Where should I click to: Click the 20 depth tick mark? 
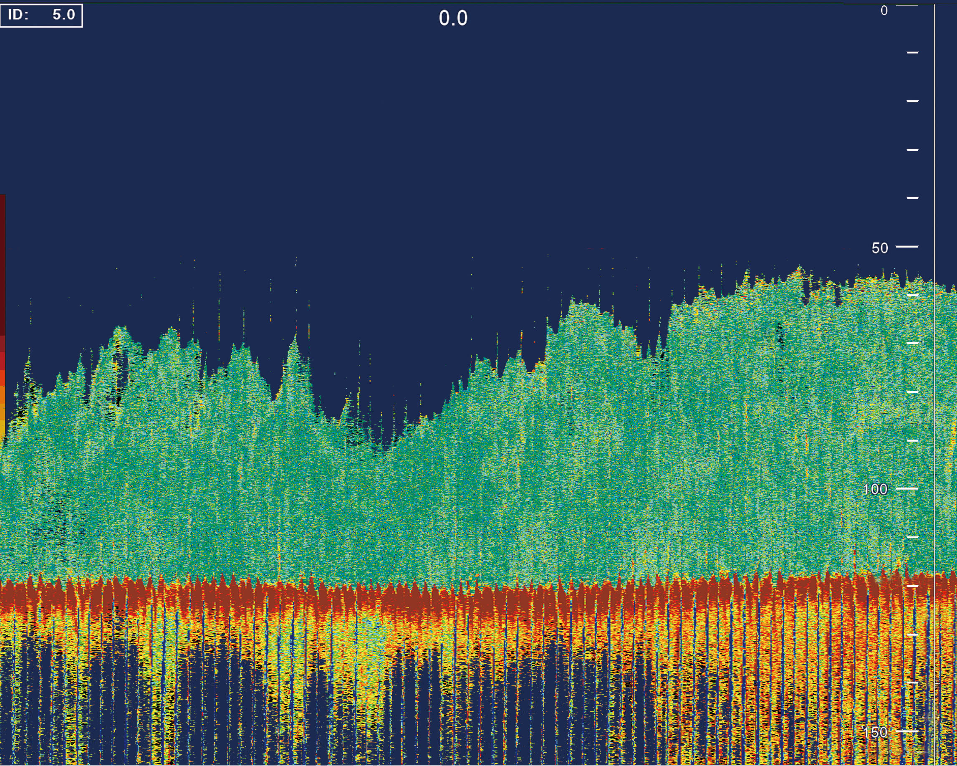[x=912, y=101]
